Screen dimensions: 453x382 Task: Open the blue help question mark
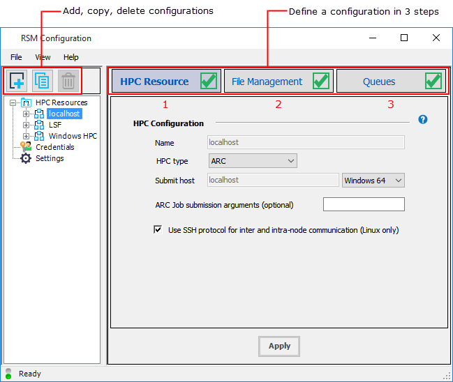click(x=423, y=119)
